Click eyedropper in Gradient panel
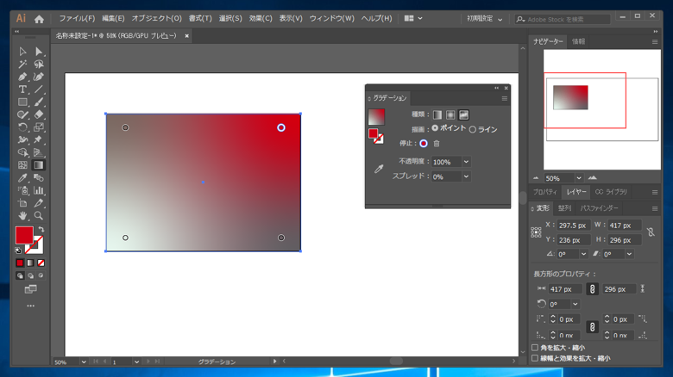The image size is (673, 377). point(379,169)
